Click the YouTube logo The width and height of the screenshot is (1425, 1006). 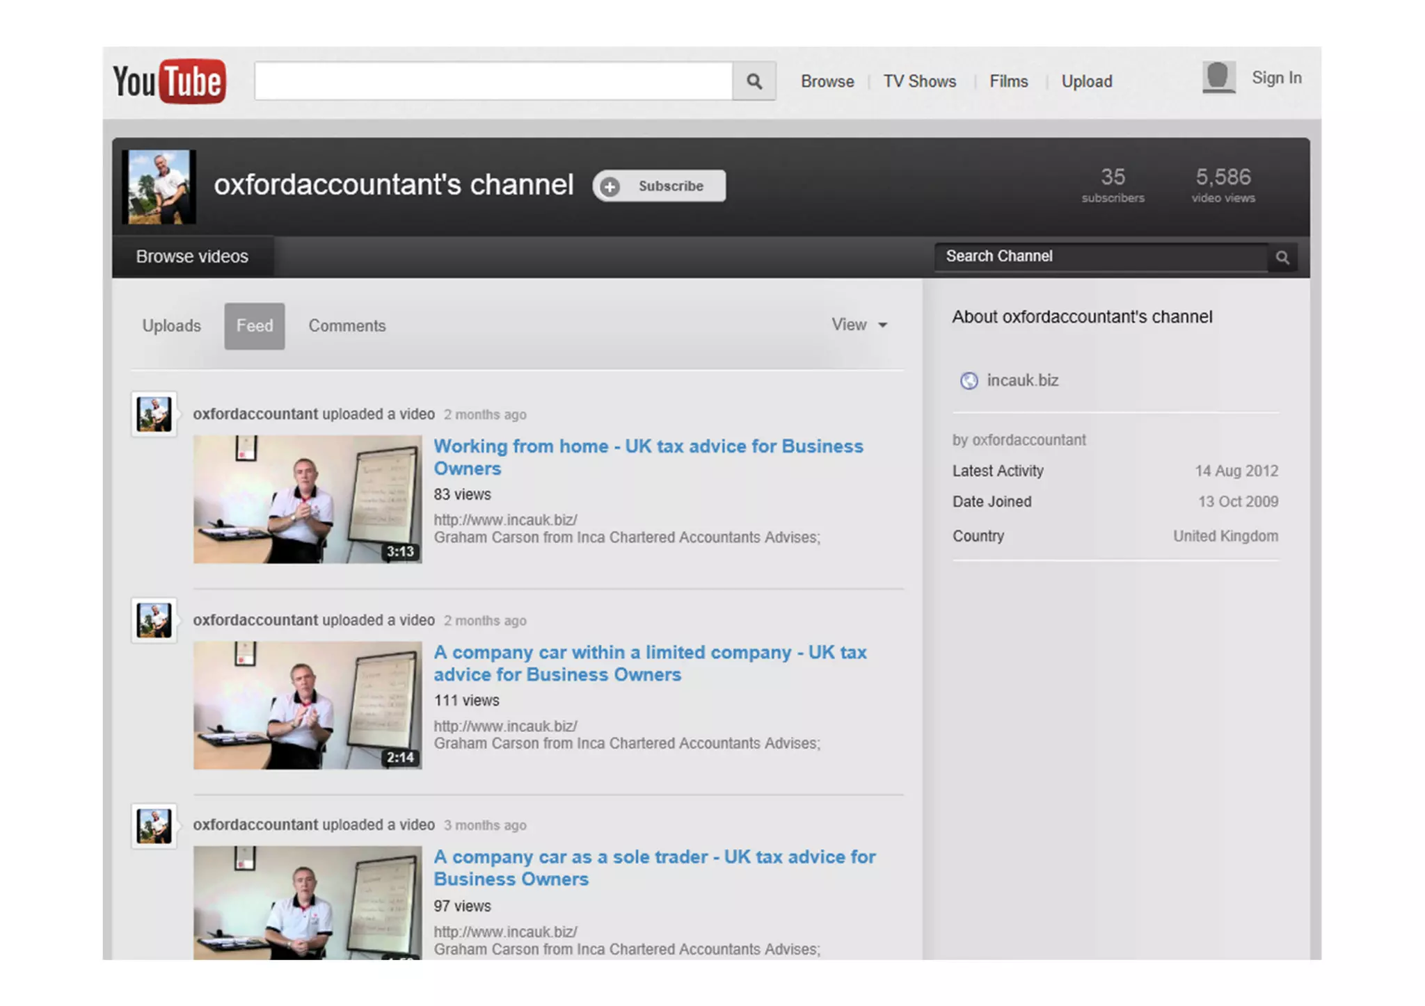coord(169,81)
